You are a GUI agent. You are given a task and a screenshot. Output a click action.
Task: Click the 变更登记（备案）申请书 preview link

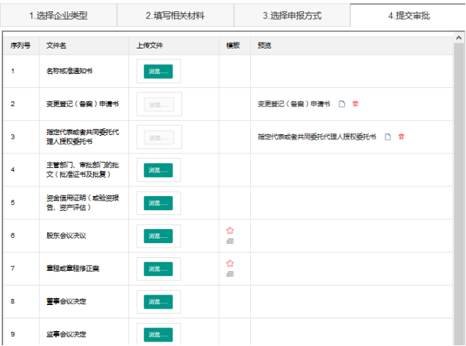(293, 104)
